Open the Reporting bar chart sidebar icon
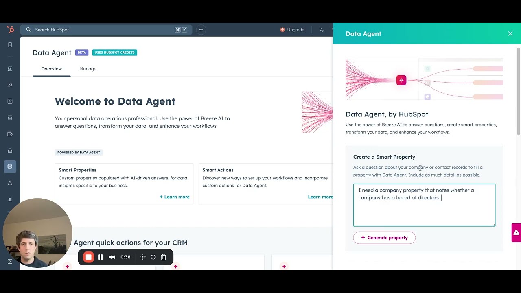521x293 pixels. tap(10, 199)
